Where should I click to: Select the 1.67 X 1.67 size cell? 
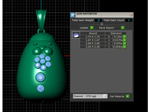point(92,40)
